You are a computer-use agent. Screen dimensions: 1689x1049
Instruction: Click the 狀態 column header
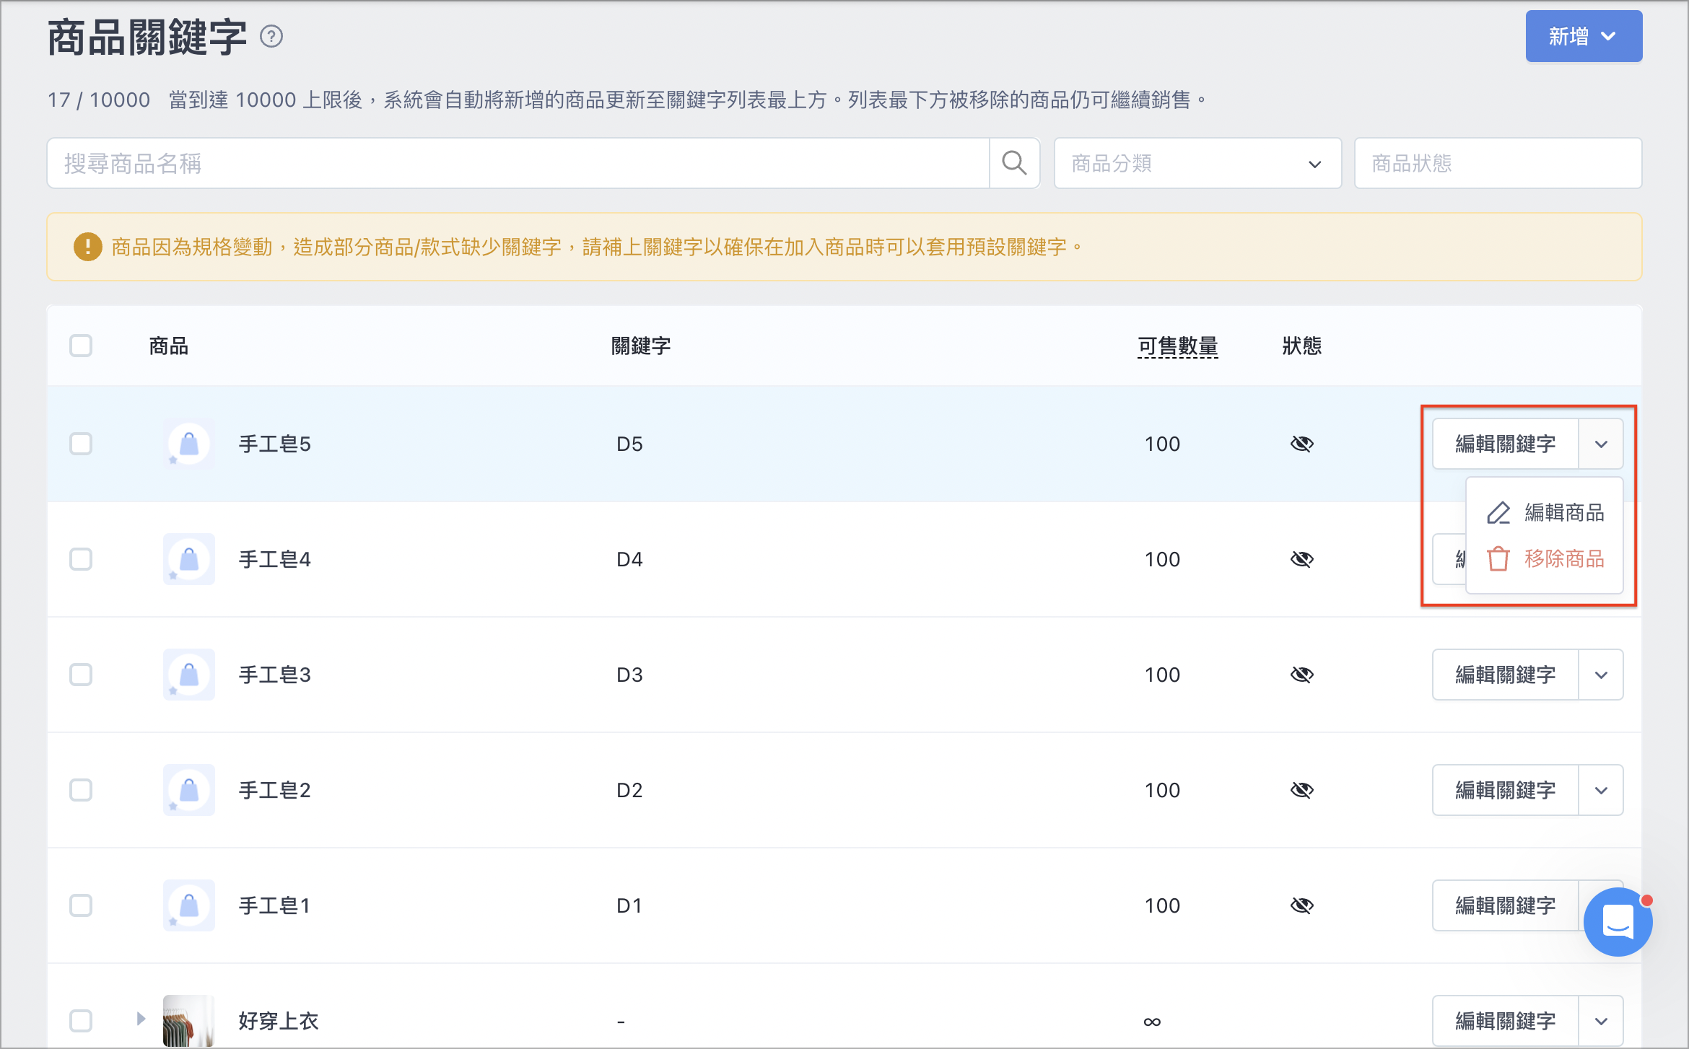click(x=1302, y=346)
